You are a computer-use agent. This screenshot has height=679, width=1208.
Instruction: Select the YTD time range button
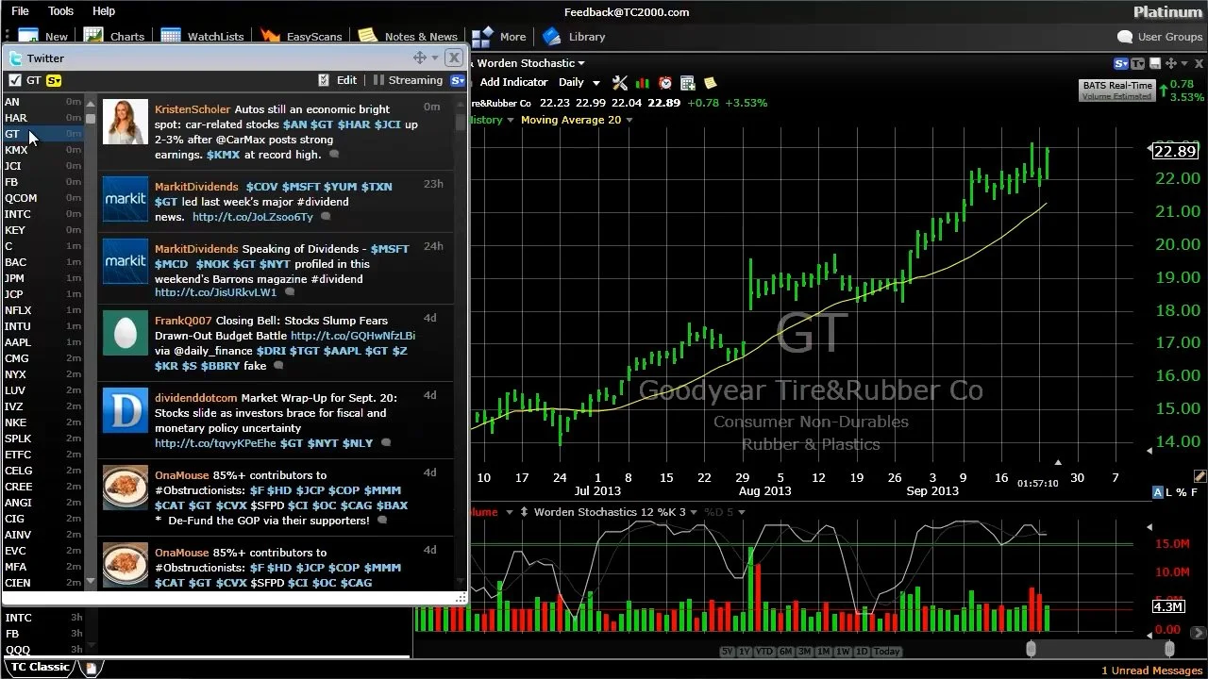tap(763, 652)
